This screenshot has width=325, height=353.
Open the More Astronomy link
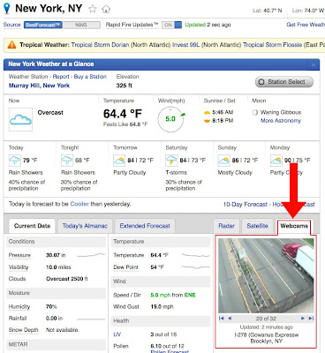[281, 121]
